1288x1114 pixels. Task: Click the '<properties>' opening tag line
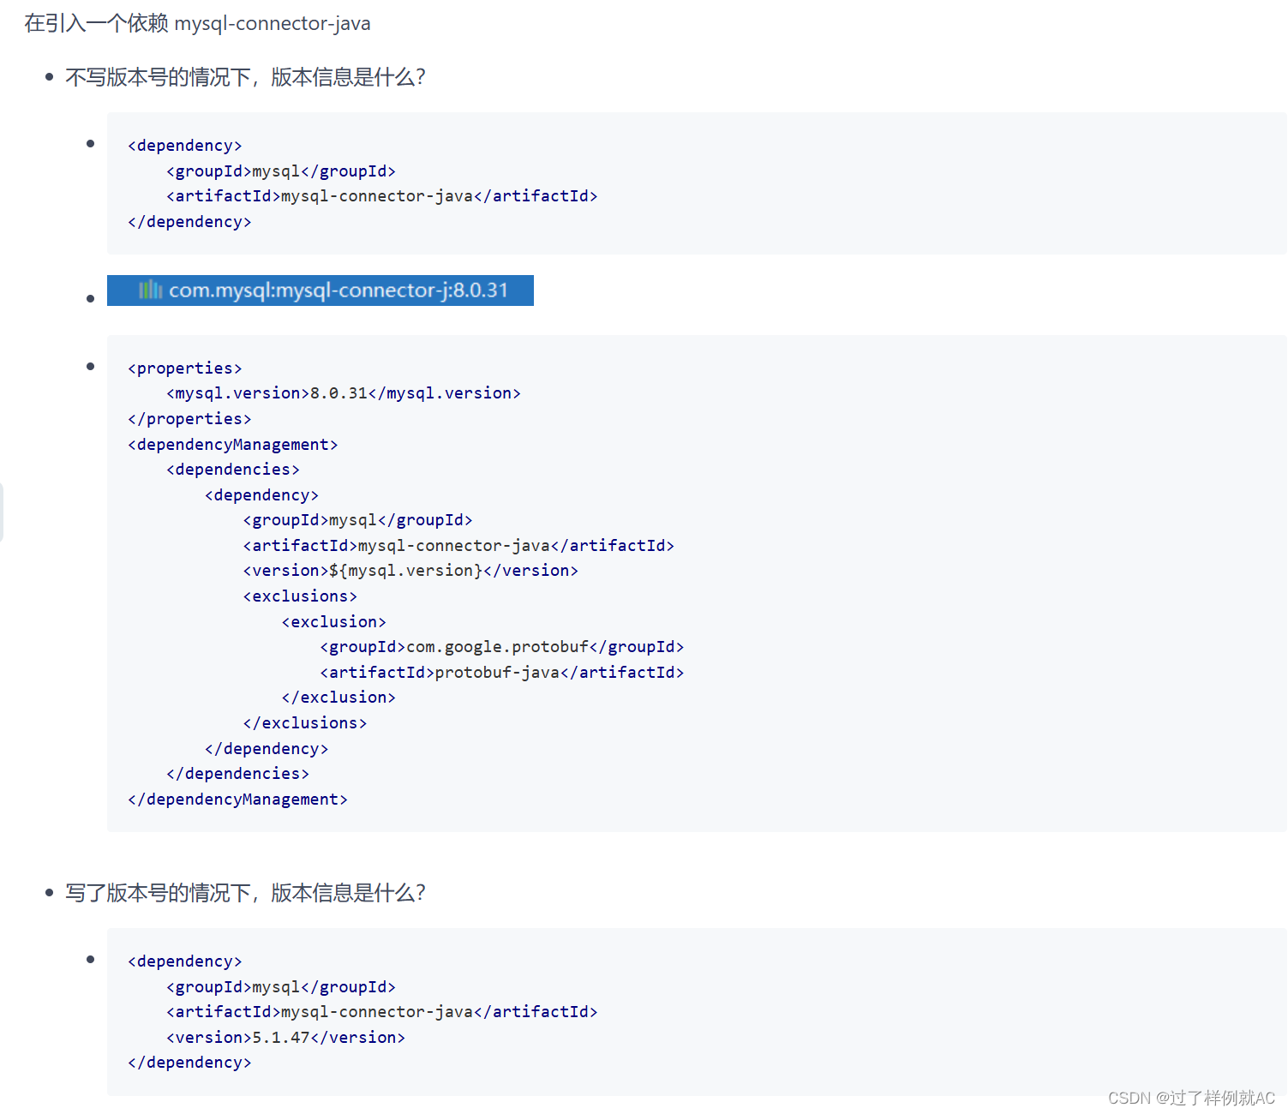(185, 368)
